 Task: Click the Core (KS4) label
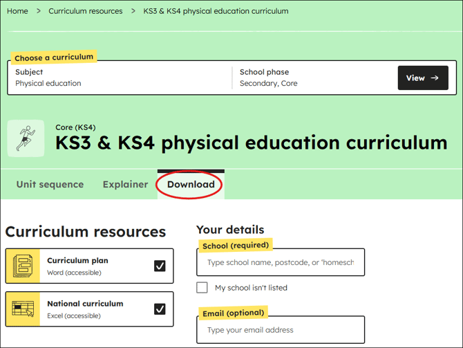75,127
